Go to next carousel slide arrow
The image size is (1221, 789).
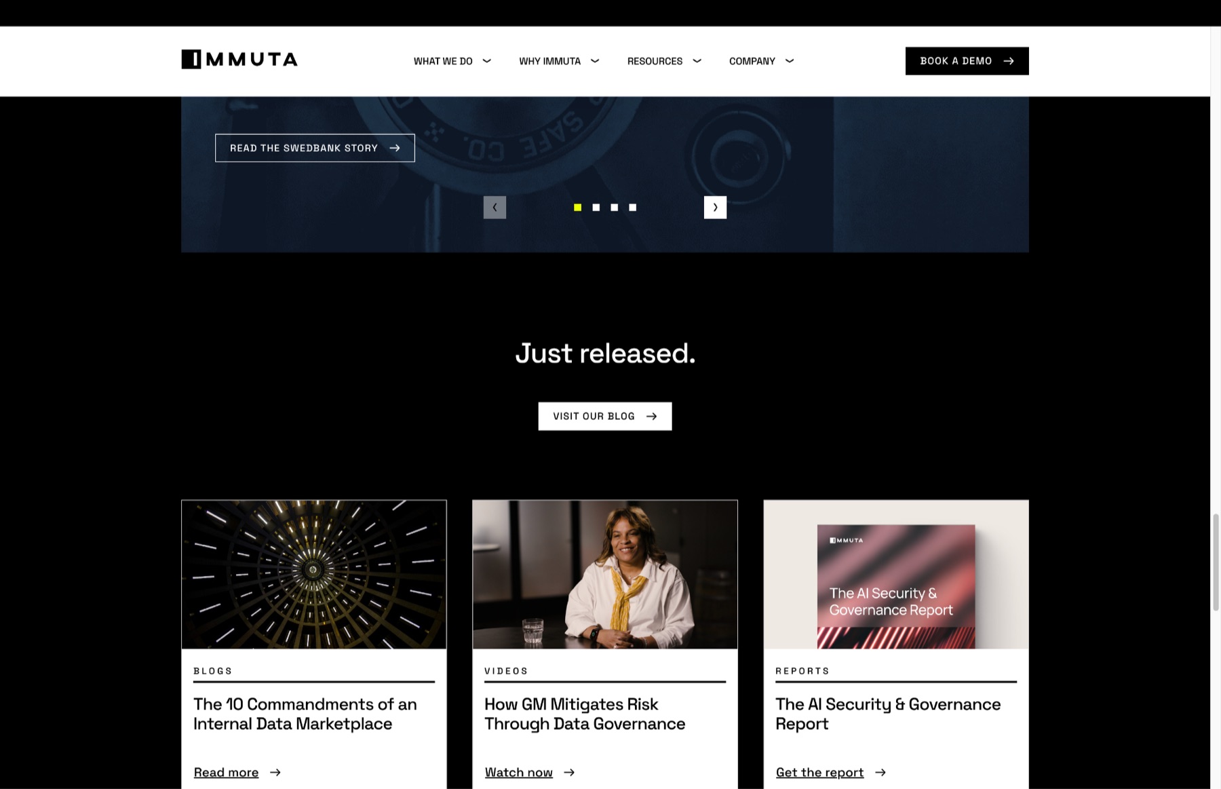click(715, 208)
